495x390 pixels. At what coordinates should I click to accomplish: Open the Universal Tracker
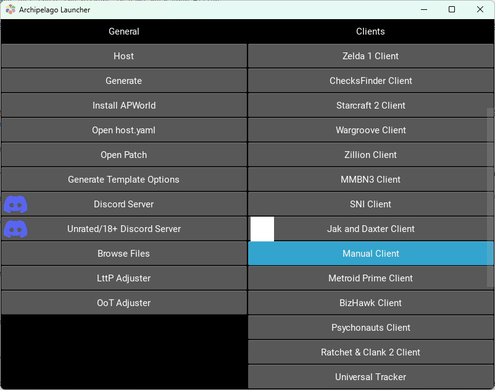pos(370,376)
